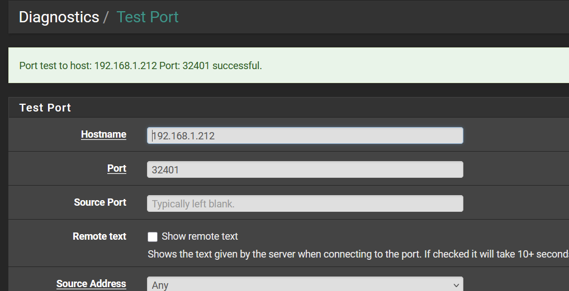Click the underlined Port label
This screenshot has height=291, width=569.
pos(116,168)
